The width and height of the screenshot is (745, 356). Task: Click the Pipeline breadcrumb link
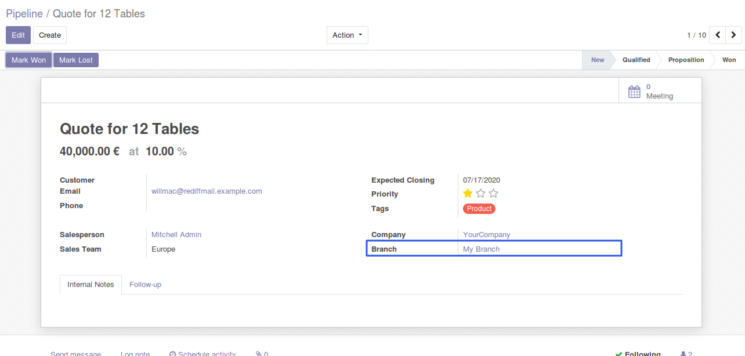[24, 13]
